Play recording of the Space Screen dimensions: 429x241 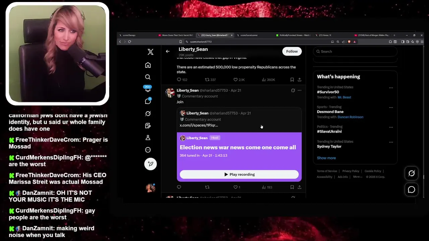(239, 174)
